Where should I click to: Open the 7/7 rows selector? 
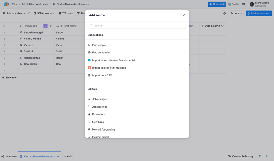pyautogui.click(x=65, y=13)
